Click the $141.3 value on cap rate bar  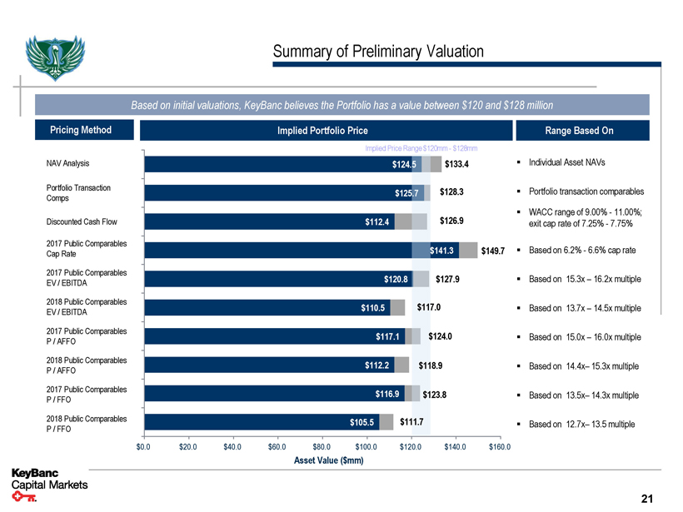tap(441, 251)
